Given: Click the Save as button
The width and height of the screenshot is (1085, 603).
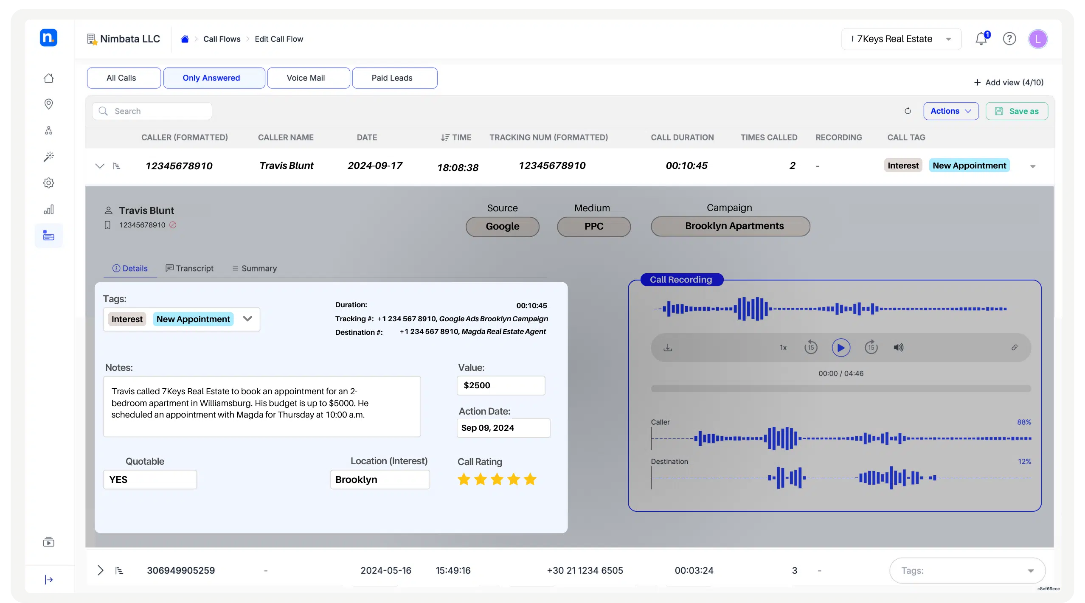Looking at the screenshot, I should tap(1016, 111).
